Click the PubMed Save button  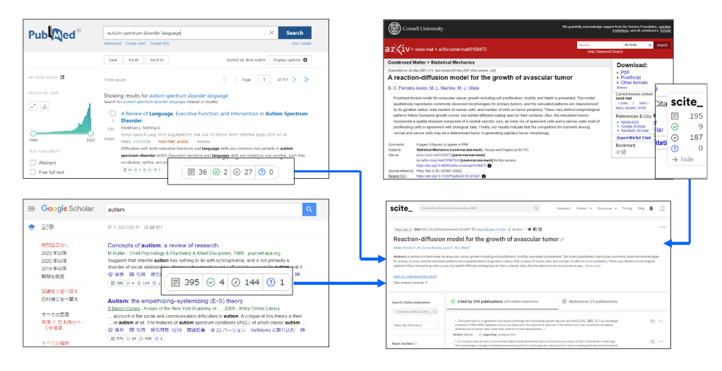pyautogui.click(x=113, y=60)
